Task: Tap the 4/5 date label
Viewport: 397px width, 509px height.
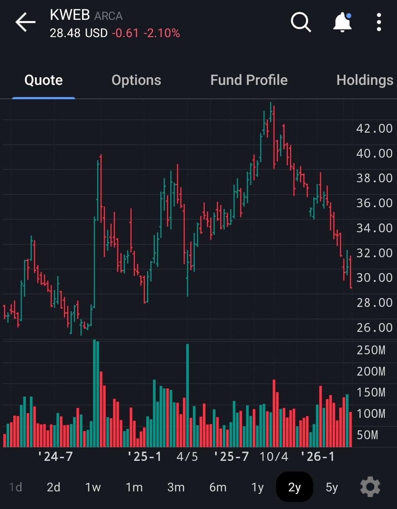Action: coord(187,456)
